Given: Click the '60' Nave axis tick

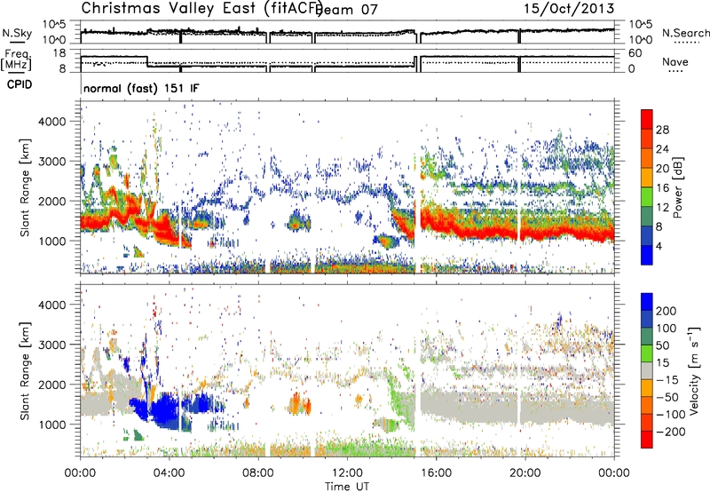Looking at the screenshot, I should [x=635, y=53].
